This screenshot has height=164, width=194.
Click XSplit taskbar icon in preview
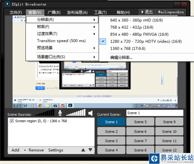[x=70, y=106]
